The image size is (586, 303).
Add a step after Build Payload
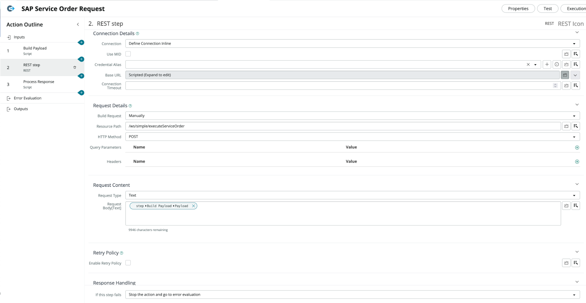click(x=81, y=59)
